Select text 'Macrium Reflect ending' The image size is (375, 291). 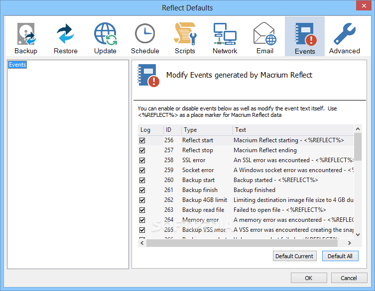[x=265, y=150]
